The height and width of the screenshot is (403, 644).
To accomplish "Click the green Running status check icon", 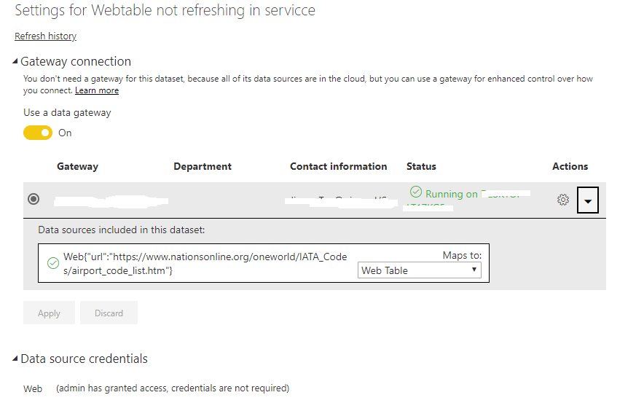I will [x=416, y=192].
